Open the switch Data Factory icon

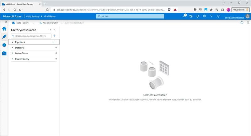click(191, 16)
